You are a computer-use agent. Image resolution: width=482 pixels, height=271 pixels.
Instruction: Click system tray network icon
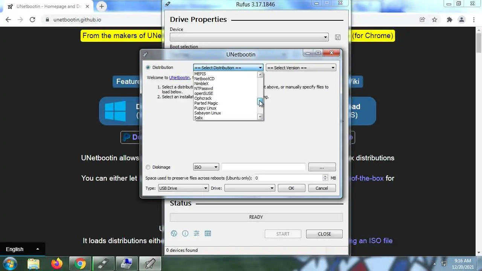tap(444, 264)
